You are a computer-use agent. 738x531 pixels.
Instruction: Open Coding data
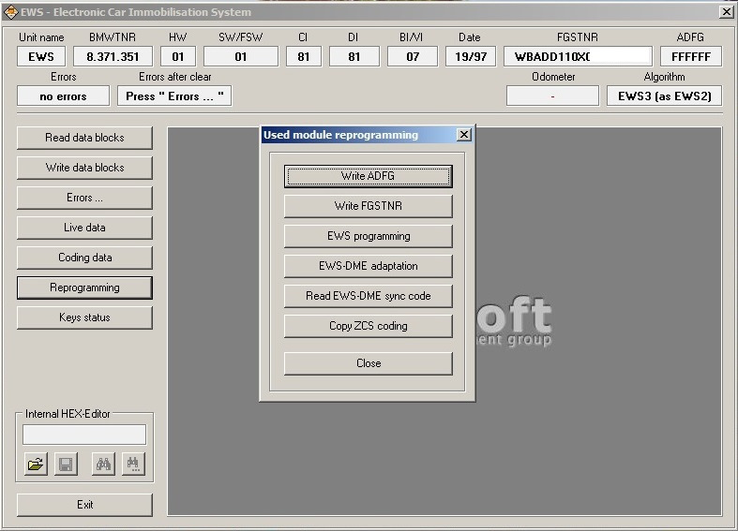point(84,258)
